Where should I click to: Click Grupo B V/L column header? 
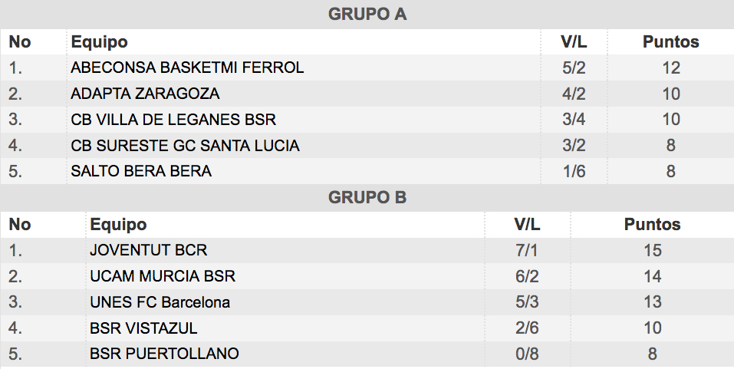(527, 225)
